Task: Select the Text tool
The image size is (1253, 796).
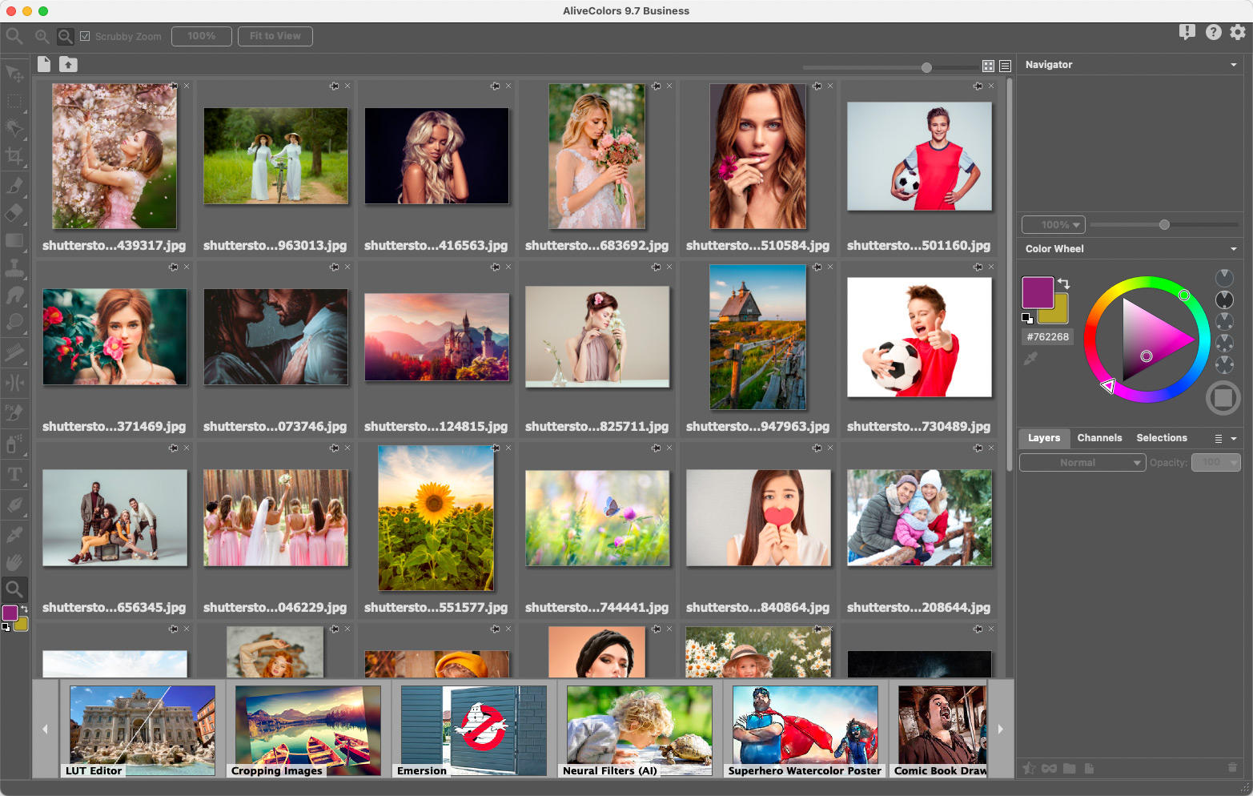Action: click(14, 474)
